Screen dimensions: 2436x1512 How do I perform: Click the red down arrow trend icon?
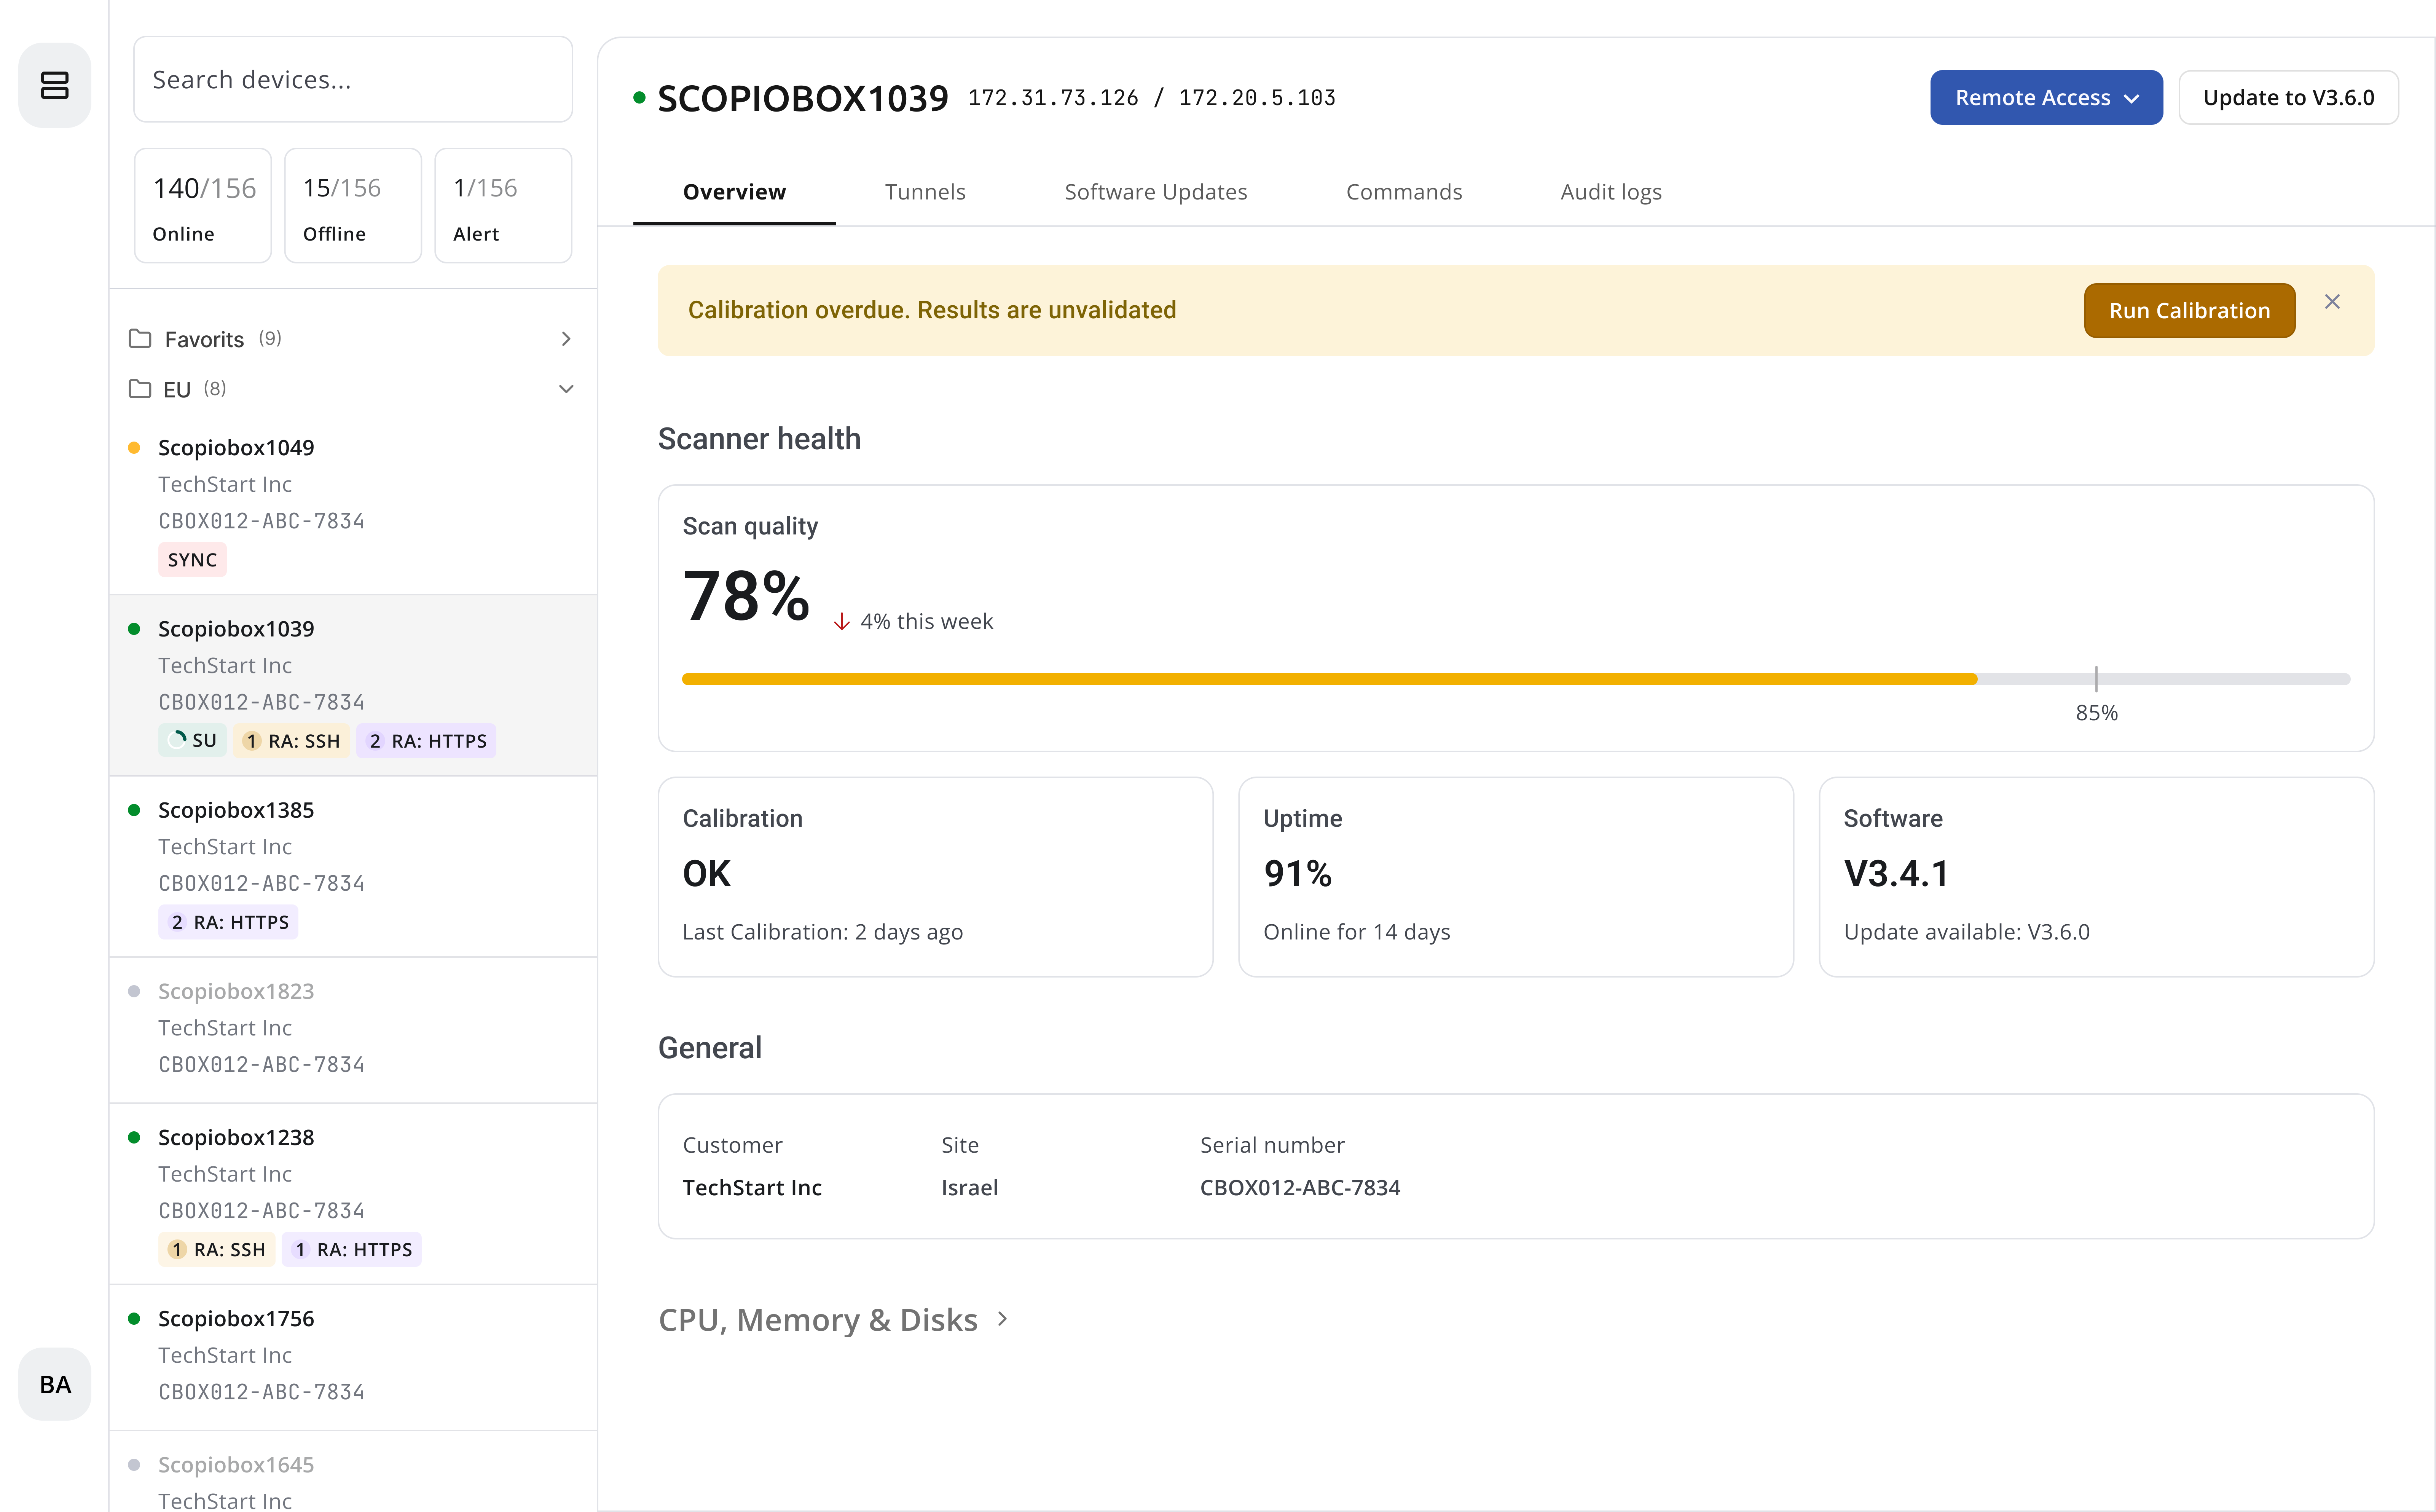(842, 622)
